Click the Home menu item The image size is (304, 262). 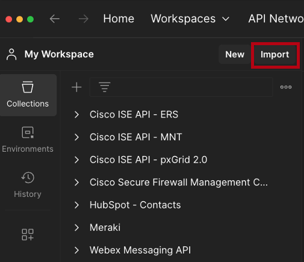click(x=119, y=19)
